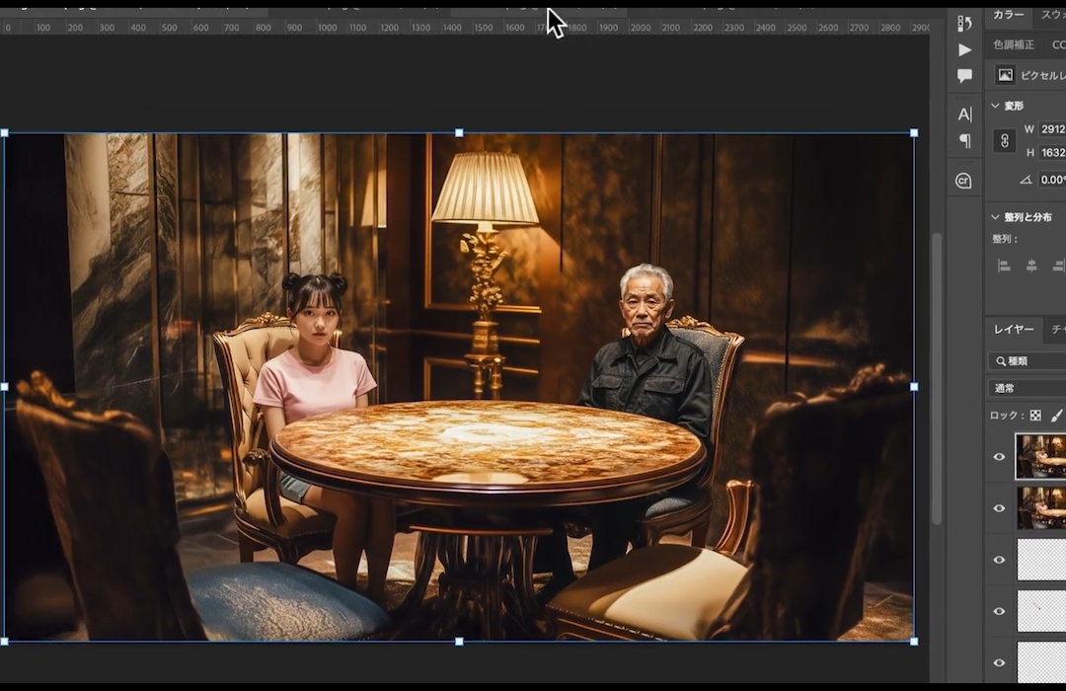Switch to the カラー tab
Viewport: 1066px width, 691px height.
tap(1008, 15)
